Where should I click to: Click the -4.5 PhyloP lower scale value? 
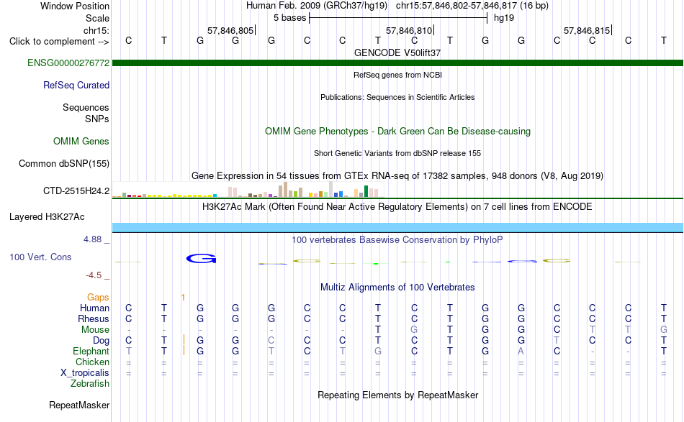(94, 275)
